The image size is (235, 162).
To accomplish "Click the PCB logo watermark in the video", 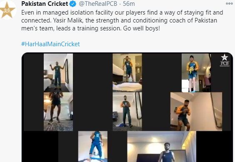I will point(225,60).
